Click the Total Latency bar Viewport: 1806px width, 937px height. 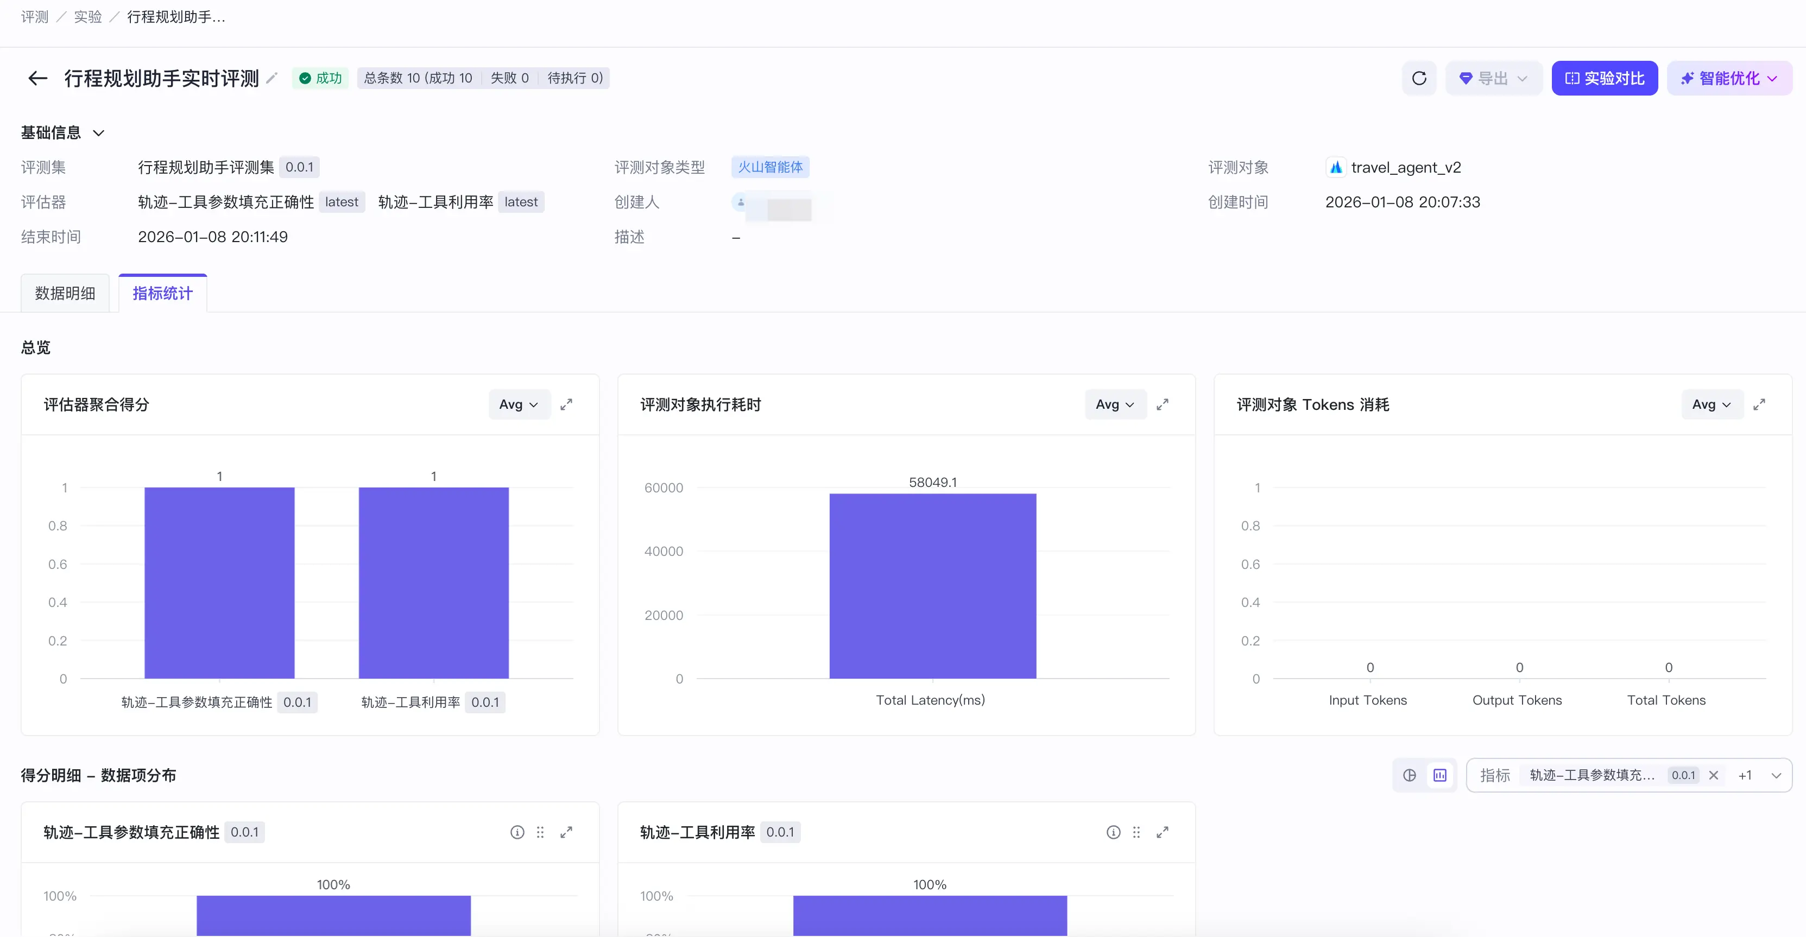tap(932, 586)
